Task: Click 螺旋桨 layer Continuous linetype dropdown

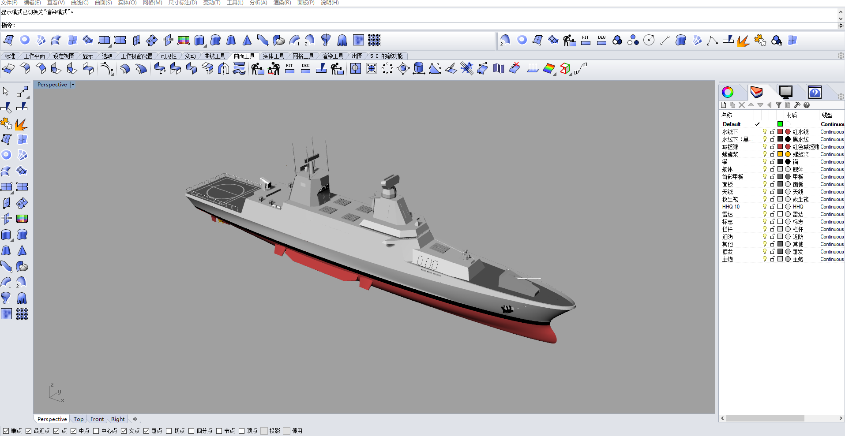Action: [x=832, y=154]
